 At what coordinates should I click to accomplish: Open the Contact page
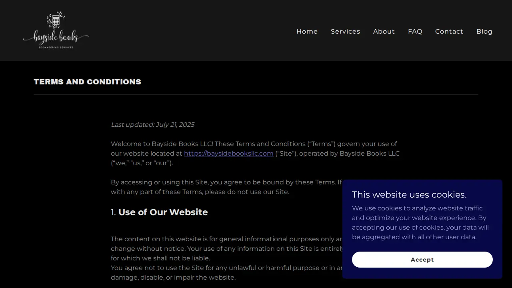449,31
